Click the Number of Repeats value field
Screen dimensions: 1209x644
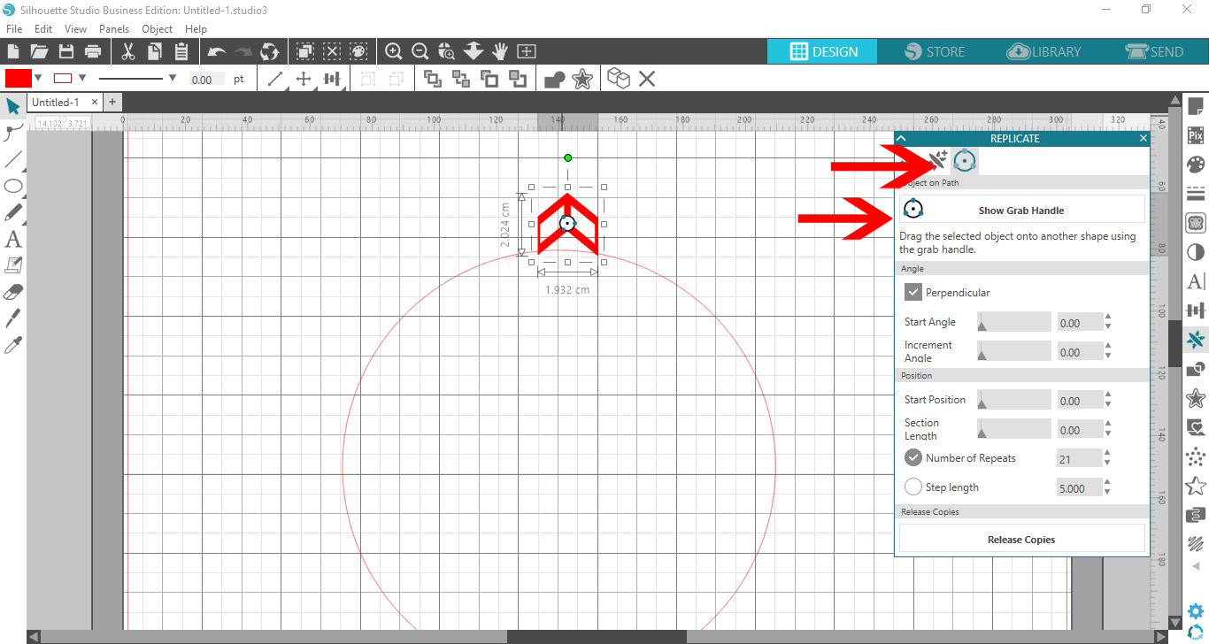[1079, 458]
